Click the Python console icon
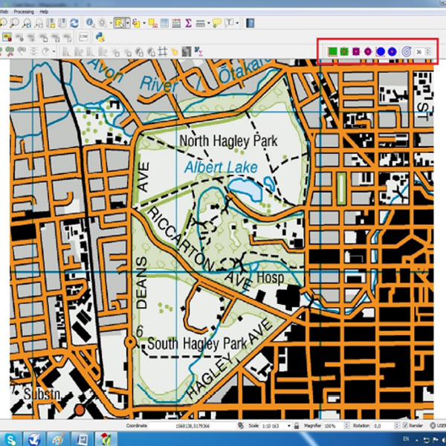Image resolution: width=446 pixels, height=446 pixels. tap(99, 36)
